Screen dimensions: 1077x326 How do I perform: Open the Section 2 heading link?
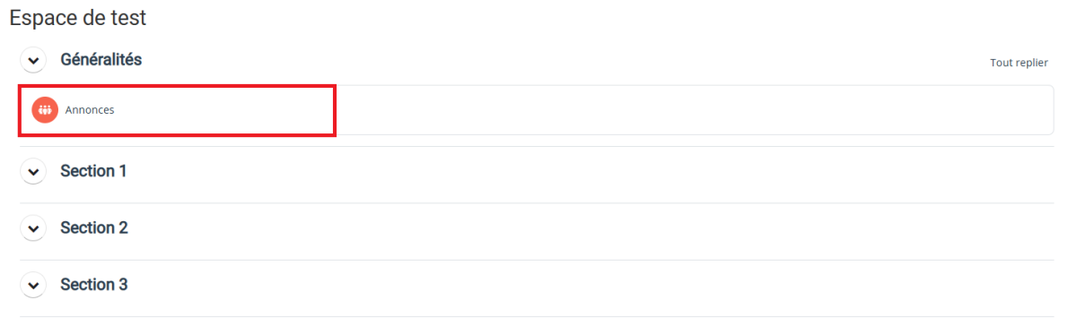point(94,227)
